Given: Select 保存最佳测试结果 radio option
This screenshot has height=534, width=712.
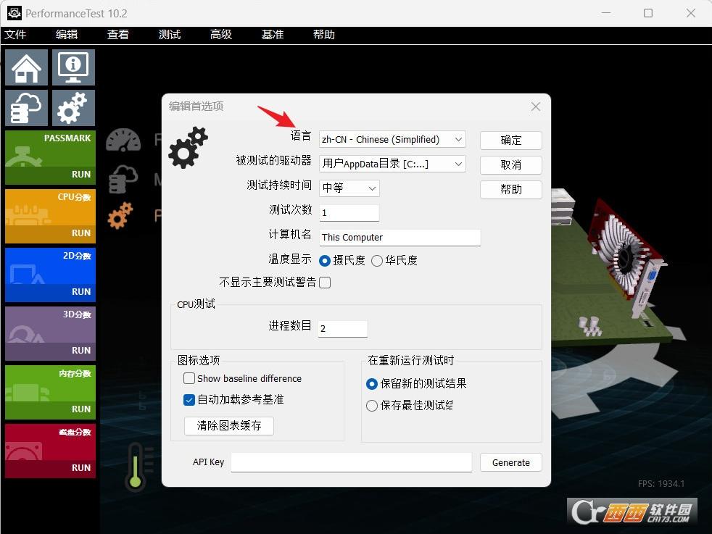Looking at the screenshot, I should tap(372, 406).
